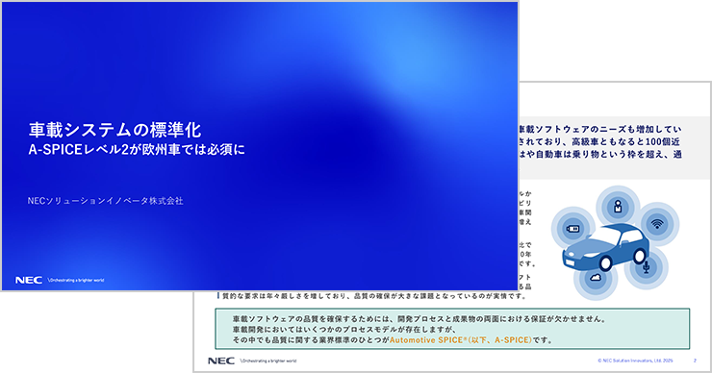Click subtitle A-SPICEレベル2が欧州車では必須に
This screenshot has width=712, height=373.
137,150
